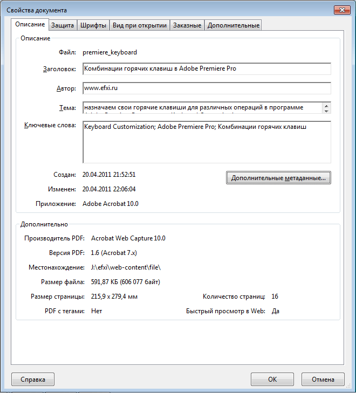Click the file size 591,87 КБ value
The width and height of the screenshot is (356, 393).
(x=125, y=282)
